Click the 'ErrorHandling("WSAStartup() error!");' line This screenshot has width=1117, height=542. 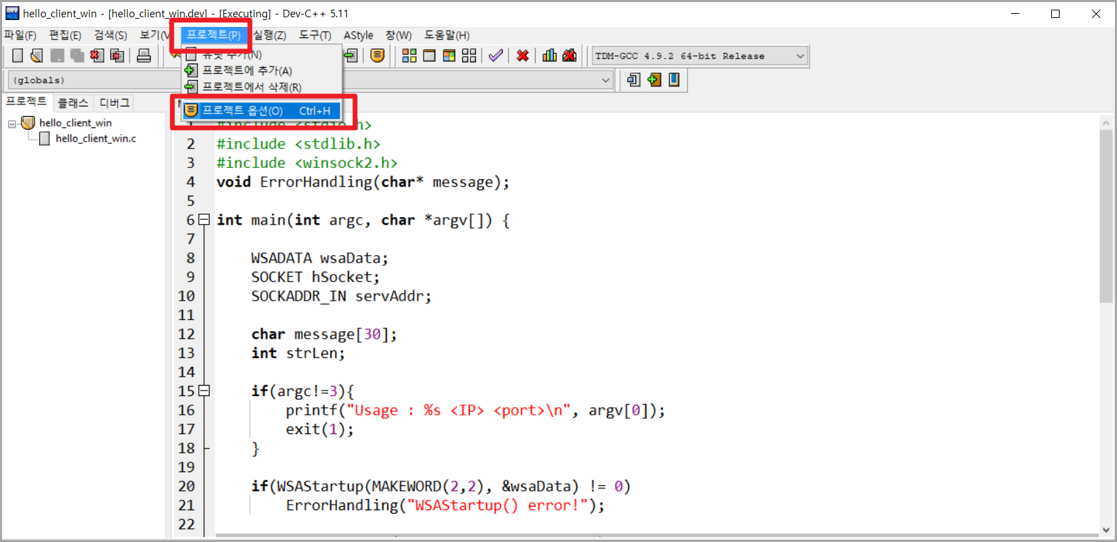[446, 505]
